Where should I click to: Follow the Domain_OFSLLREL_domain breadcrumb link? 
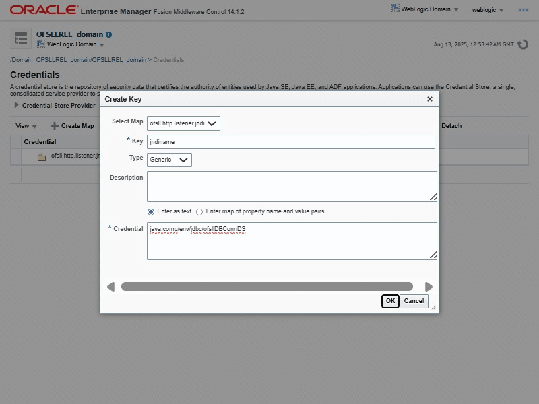click(x=78, y=60)
